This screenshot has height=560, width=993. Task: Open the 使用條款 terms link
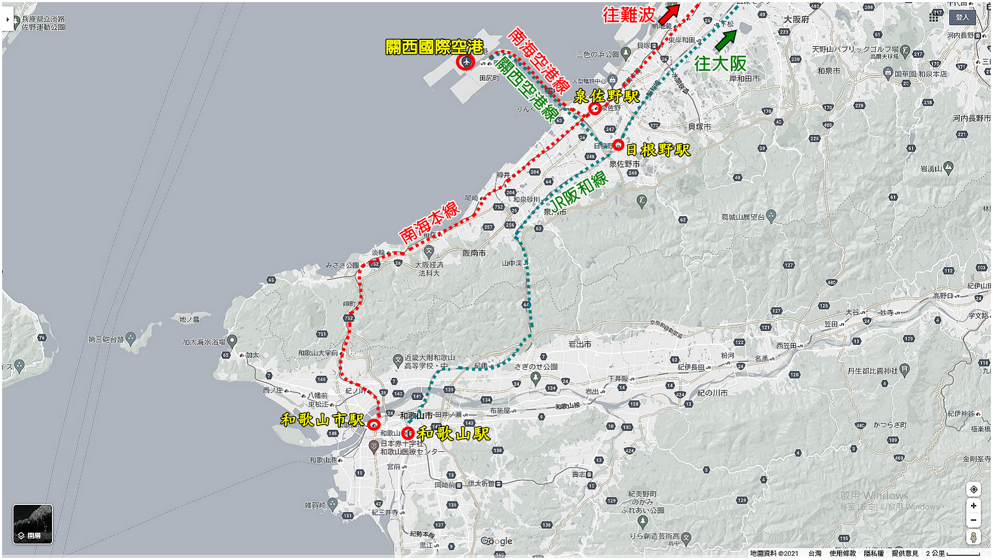coord(842,553)
